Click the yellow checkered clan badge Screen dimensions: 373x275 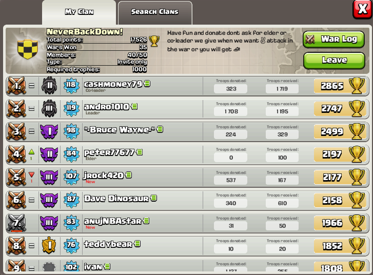tap(28, 49)
